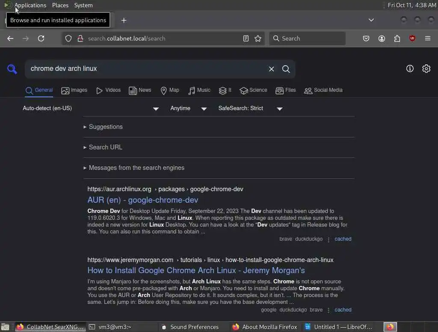Open the SearXNG about info icon
The image size is (438, 332).
coord(410,69)
